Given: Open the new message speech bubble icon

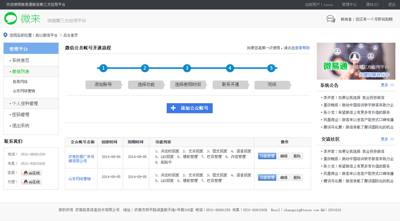Looking at the screenshot, I should pos(331,19).
